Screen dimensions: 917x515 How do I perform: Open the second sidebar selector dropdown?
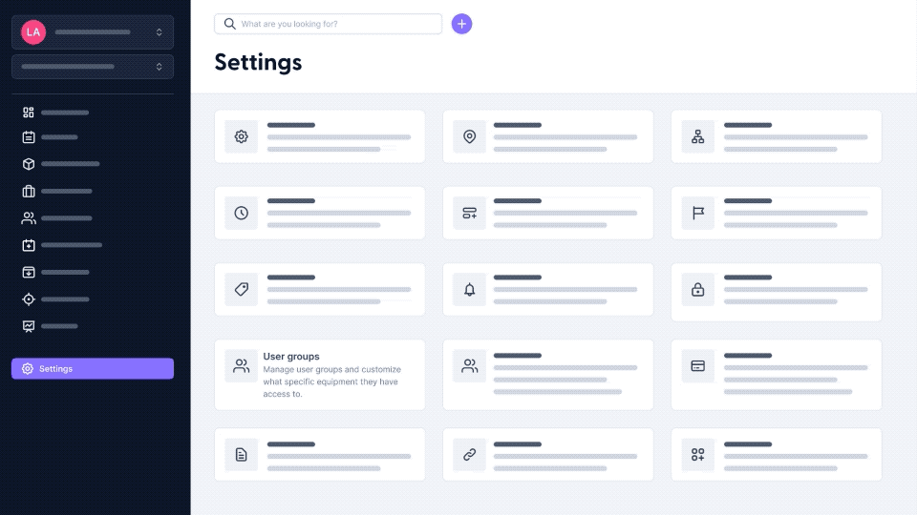point(93,67)
